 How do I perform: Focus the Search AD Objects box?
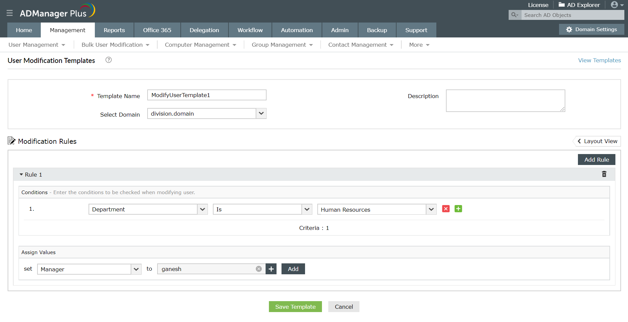click(x=573, y=15)
